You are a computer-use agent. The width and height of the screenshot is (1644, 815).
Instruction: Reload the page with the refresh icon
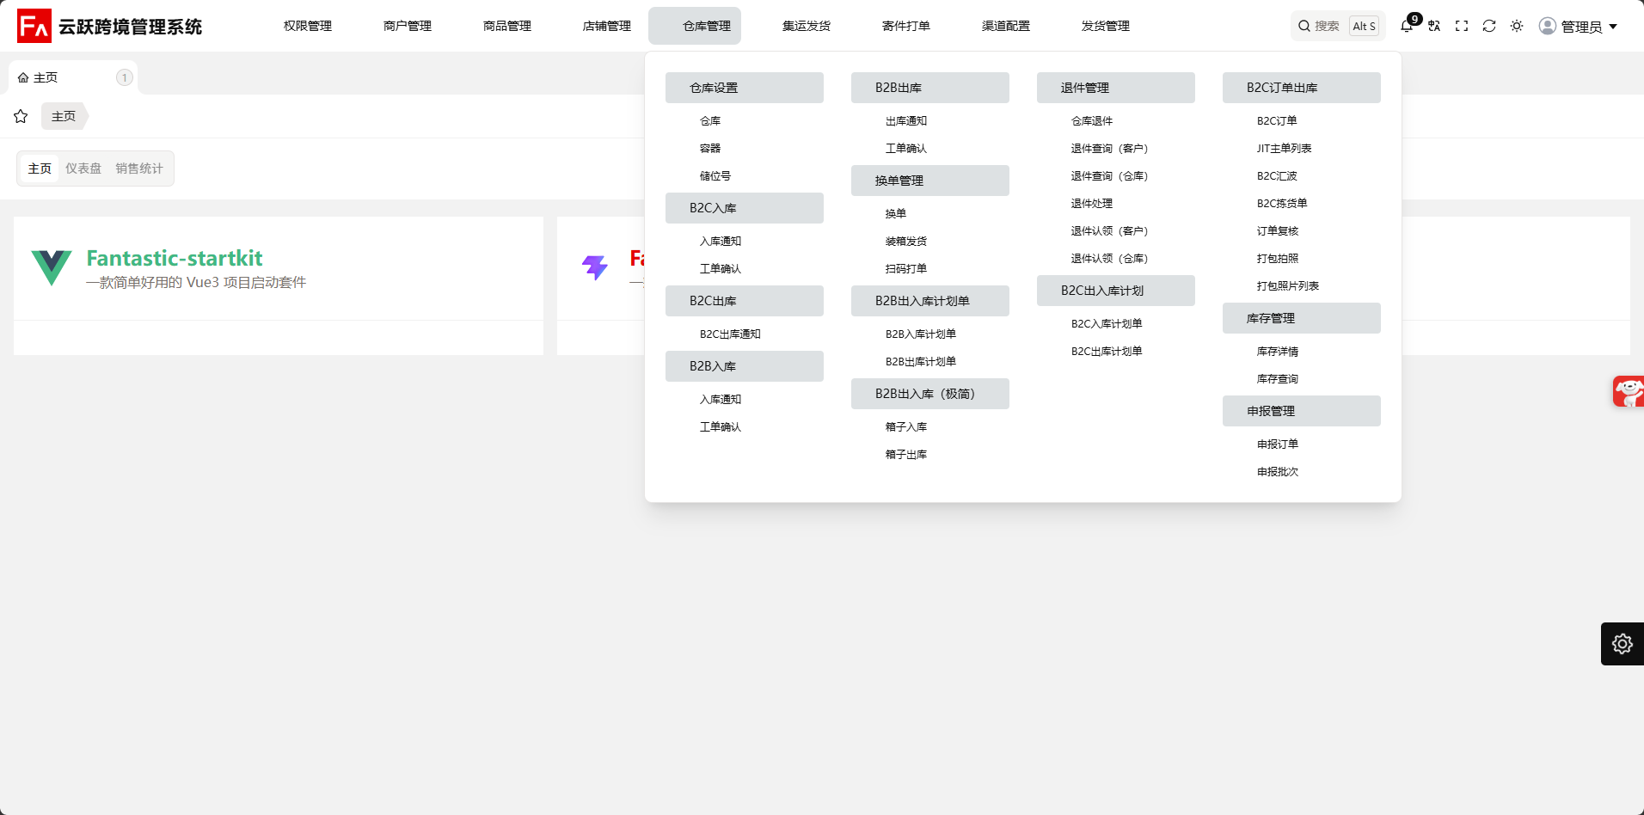(x=1489, y=26)
